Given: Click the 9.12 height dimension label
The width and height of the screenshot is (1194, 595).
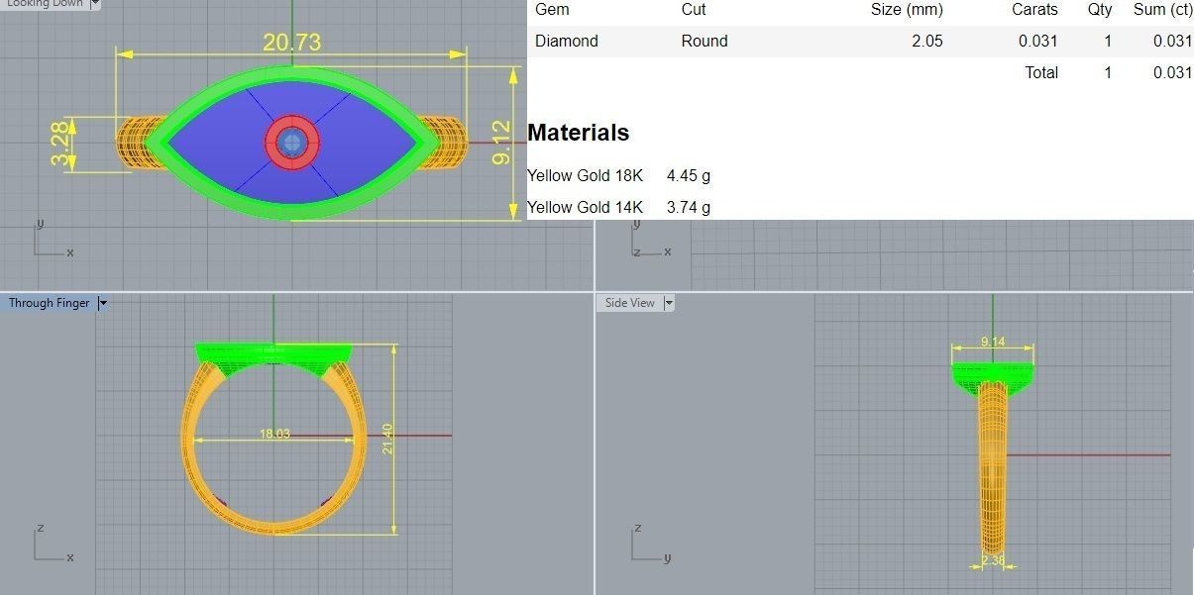Looking at the screenshot, I should (x=501, y=143).
